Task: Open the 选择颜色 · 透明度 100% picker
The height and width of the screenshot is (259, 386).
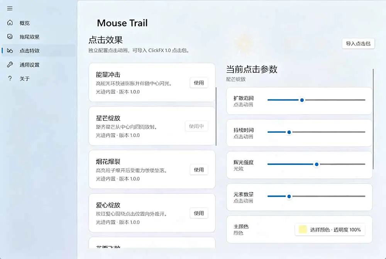Action: click(330, 229)
